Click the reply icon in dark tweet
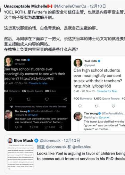Screen dimensions: 125x175 [10, 99]
